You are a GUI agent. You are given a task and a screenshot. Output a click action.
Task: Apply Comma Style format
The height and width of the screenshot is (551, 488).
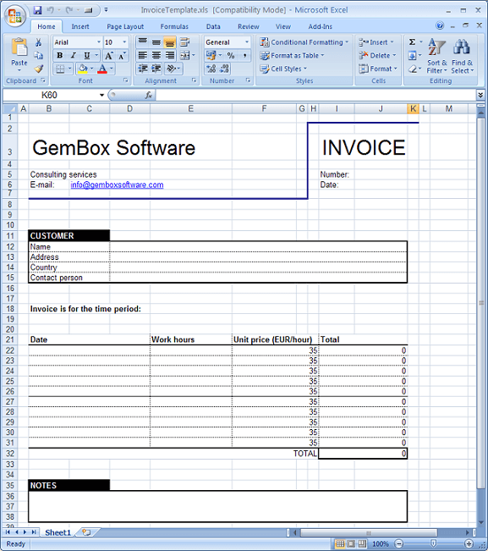(x=244, y=56)
